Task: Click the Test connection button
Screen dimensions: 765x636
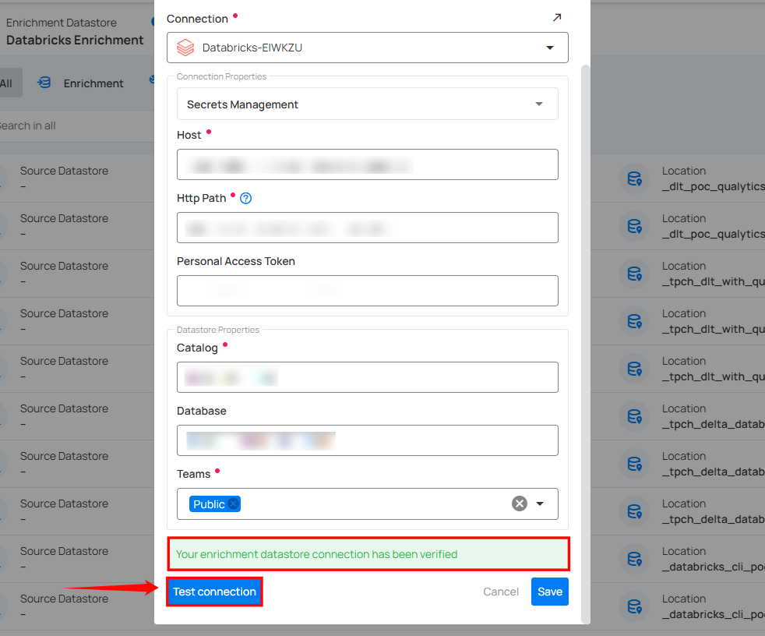Action: point(214,592)
